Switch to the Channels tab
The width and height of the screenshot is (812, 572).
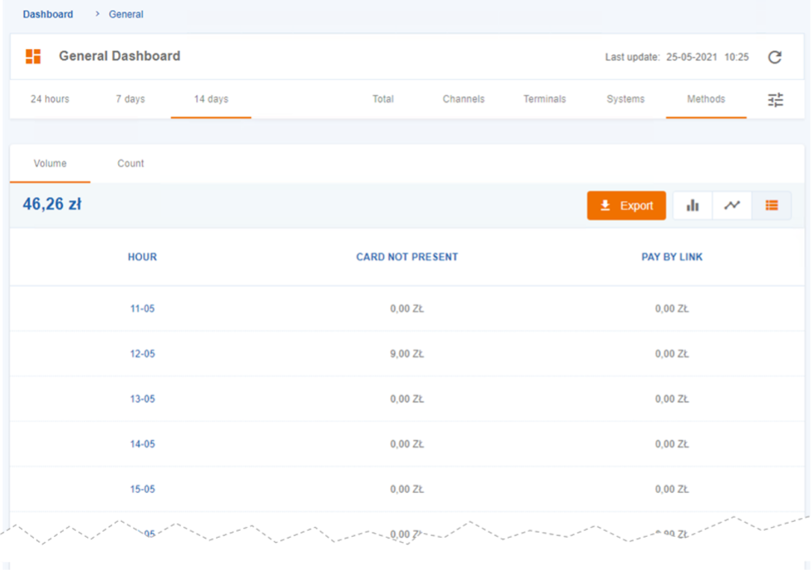pos(463,99)
